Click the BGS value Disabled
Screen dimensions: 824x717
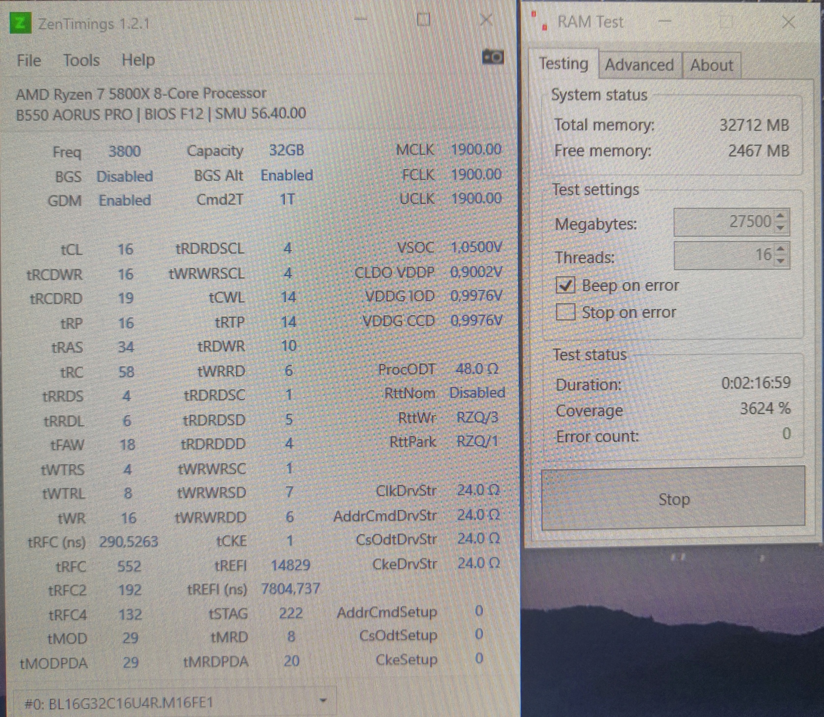[125, 176]
